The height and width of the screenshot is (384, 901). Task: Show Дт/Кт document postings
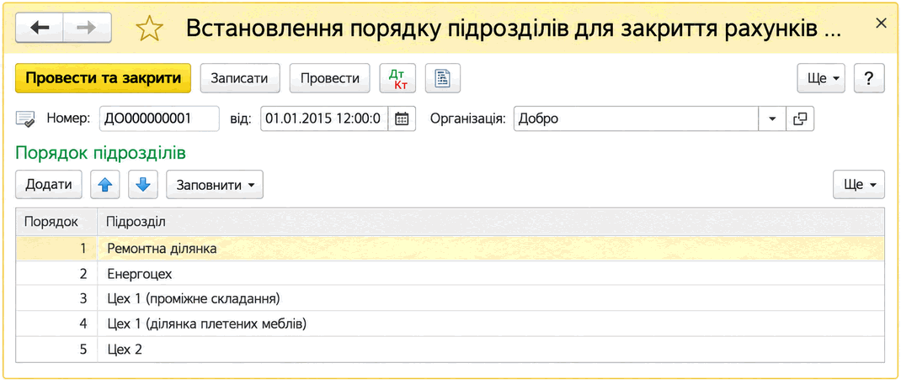[397, 78]
